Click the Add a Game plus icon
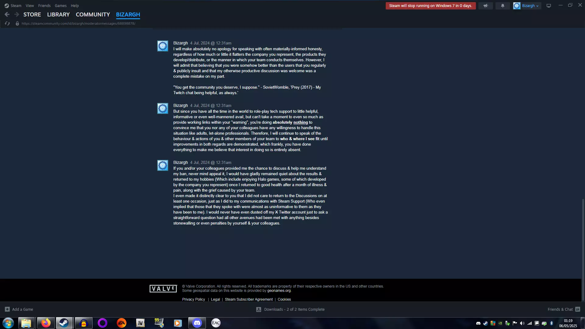The width and height of the screenshot is (585, 329). [7, 309]
